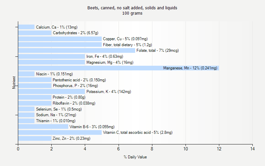Image resolution: width=265 pixels, height=166 pixels.
Task: Click the x-axis tick label 0
Action: (18, 149)
